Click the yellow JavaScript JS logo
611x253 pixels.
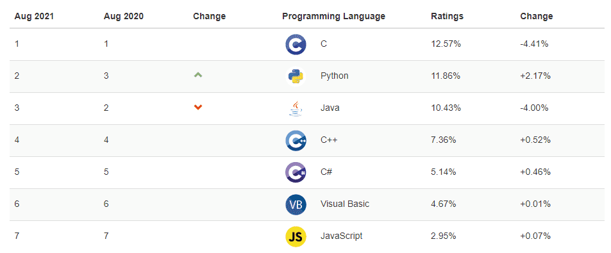tap(296, 236)
